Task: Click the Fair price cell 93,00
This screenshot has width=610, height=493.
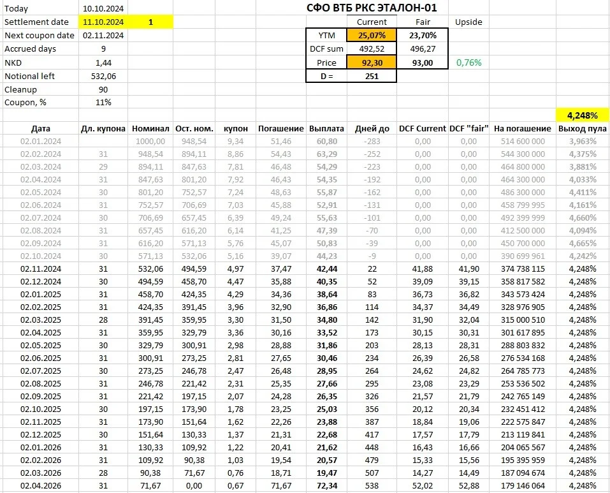Action: [423, 63]
